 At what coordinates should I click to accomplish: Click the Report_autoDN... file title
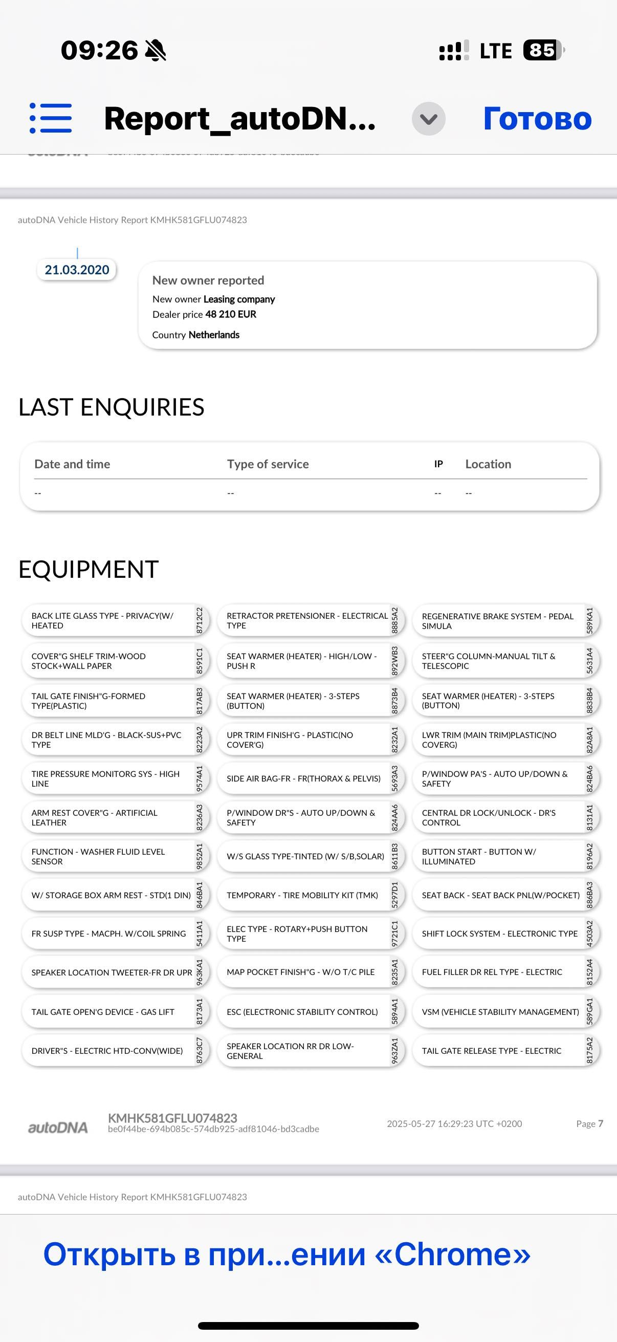(240, 118)
